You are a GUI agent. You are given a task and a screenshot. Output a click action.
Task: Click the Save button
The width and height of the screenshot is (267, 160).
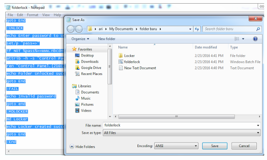pos(215,146)
